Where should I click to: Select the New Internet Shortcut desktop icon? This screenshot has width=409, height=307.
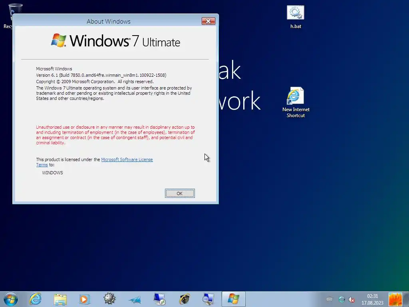pos(296,102)
